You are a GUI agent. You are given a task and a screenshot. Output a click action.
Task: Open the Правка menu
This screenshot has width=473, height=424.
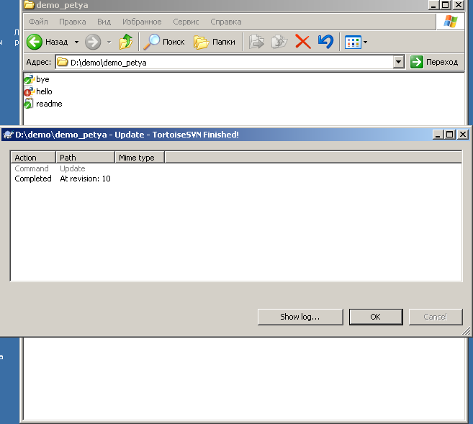click(73, 22)
